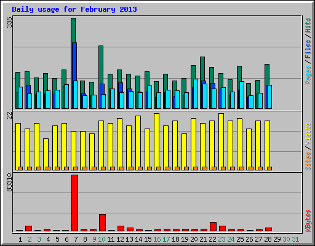Click the red KBytes bar for day 22

tap(213, 226)
